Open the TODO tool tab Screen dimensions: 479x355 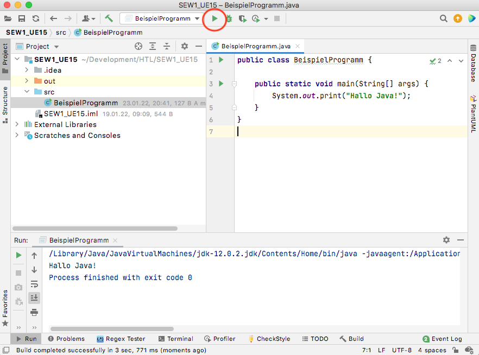(315, 339)
